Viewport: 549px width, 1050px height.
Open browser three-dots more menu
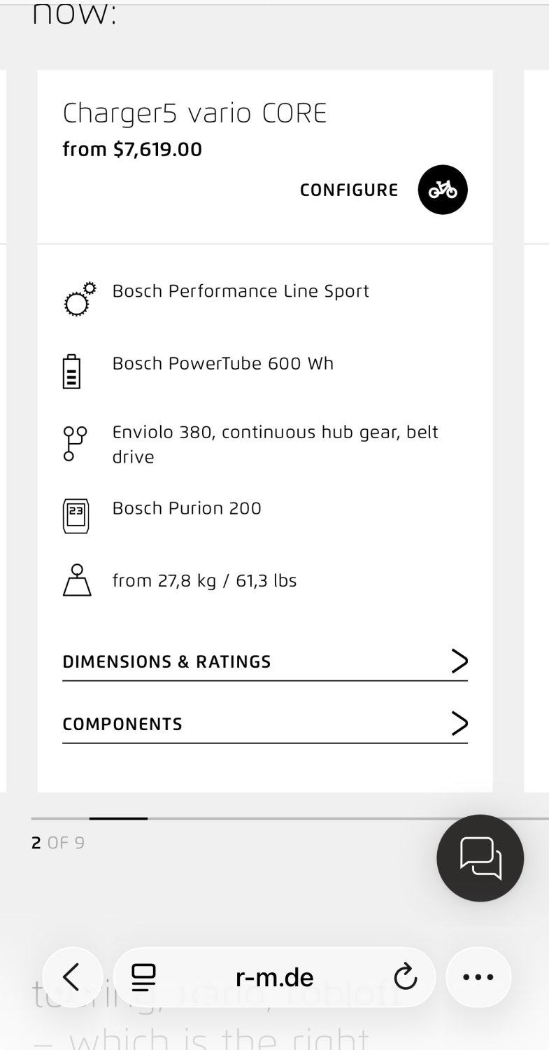pyautogui.click(x=478, y=976)
